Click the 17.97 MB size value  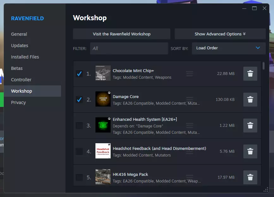tap(226, 177)
